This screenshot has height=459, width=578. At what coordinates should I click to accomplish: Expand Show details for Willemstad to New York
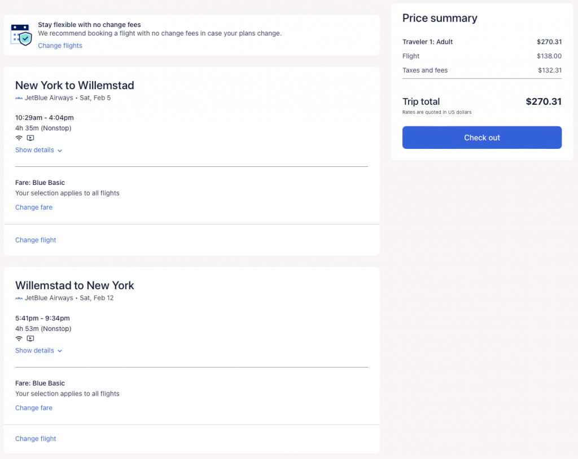tap(34, 351)
